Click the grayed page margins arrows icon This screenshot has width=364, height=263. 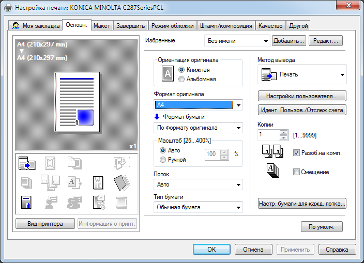50,163
